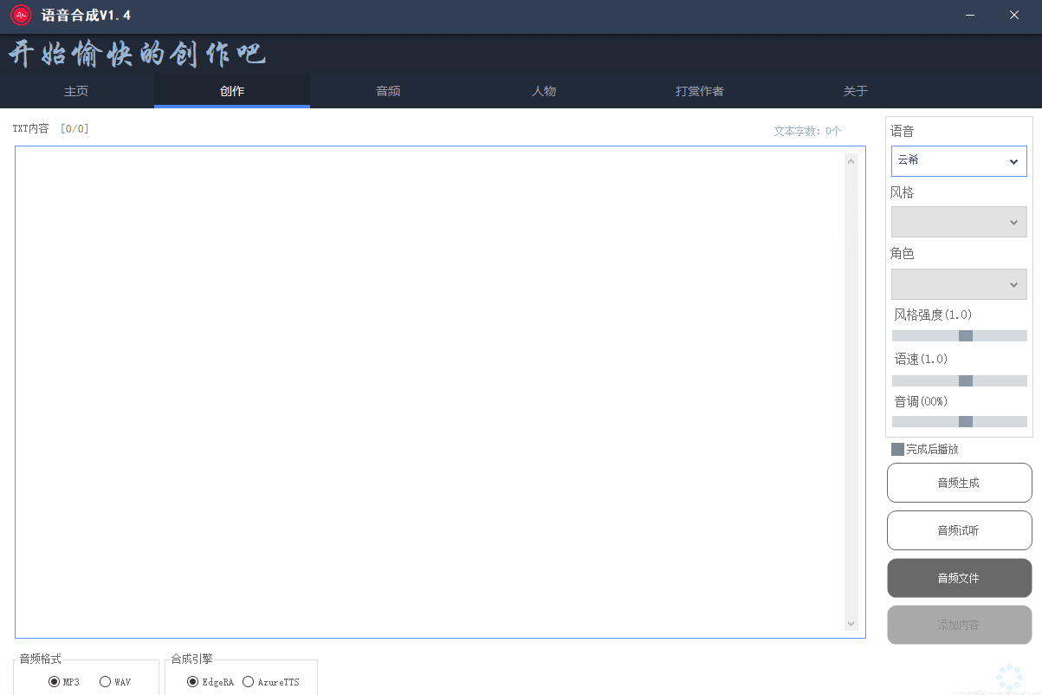
Task: Click the spinner icon at bottom right corner
Action: click(x=1007, y=677)
